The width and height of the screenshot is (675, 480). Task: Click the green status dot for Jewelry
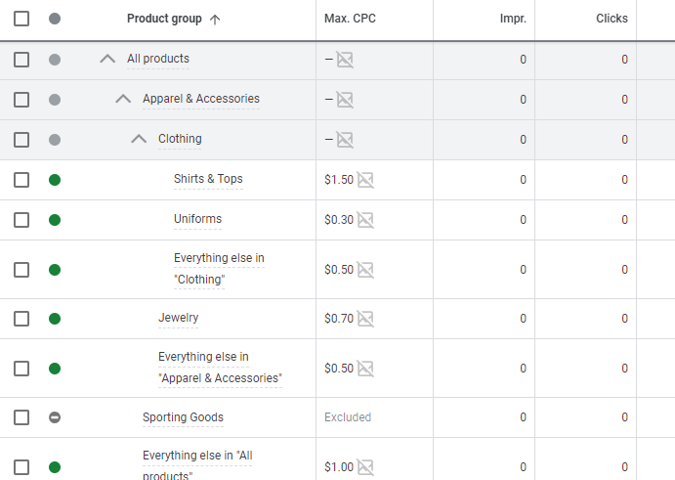pos(55,319)
